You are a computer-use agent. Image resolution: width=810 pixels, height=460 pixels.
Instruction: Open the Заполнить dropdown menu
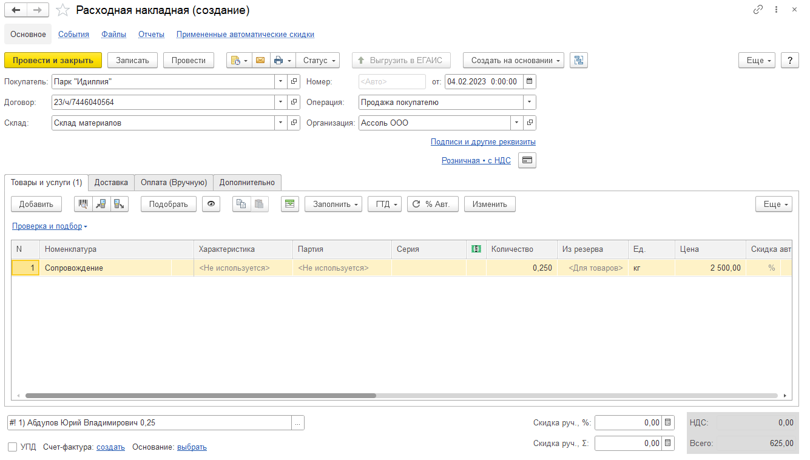pyautogui.click(x=333, y=204)
